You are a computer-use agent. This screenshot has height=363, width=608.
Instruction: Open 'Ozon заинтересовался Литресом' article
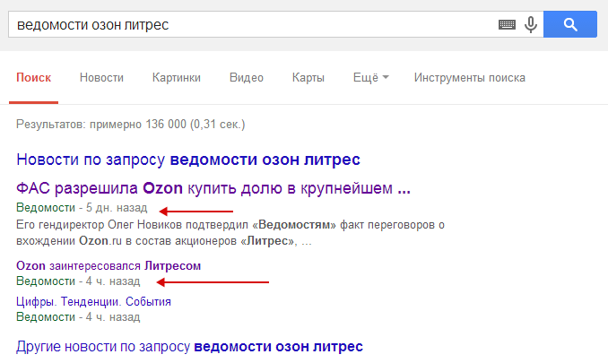(109, 266)
